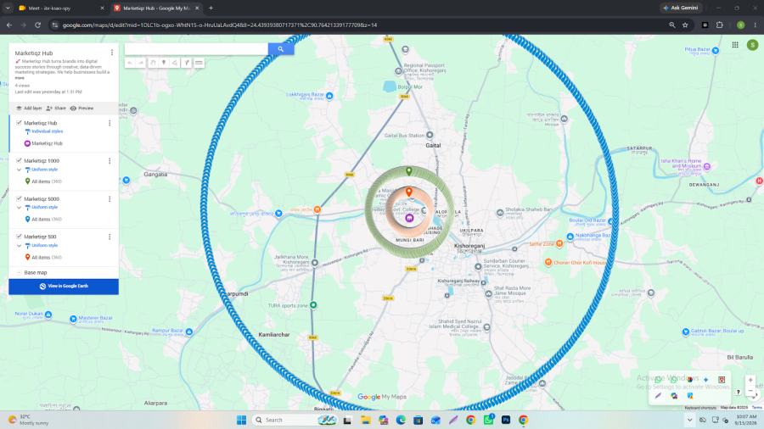Open browser tab search dropdown
This screenshot has width=764, height=429.
click(8, 8)
